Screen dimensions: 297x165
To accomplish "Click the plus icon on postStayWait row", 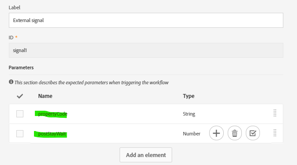I will tap(216, 133).
